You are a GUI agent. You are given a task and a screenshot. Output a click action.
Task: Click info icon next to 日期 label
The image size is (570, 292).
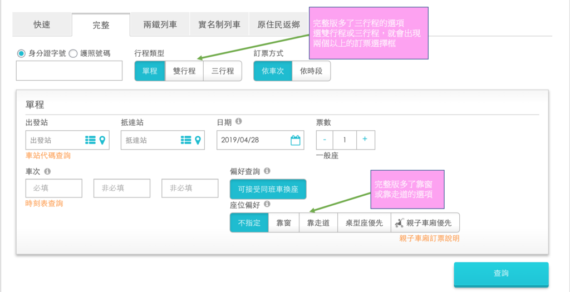point(238,121)
